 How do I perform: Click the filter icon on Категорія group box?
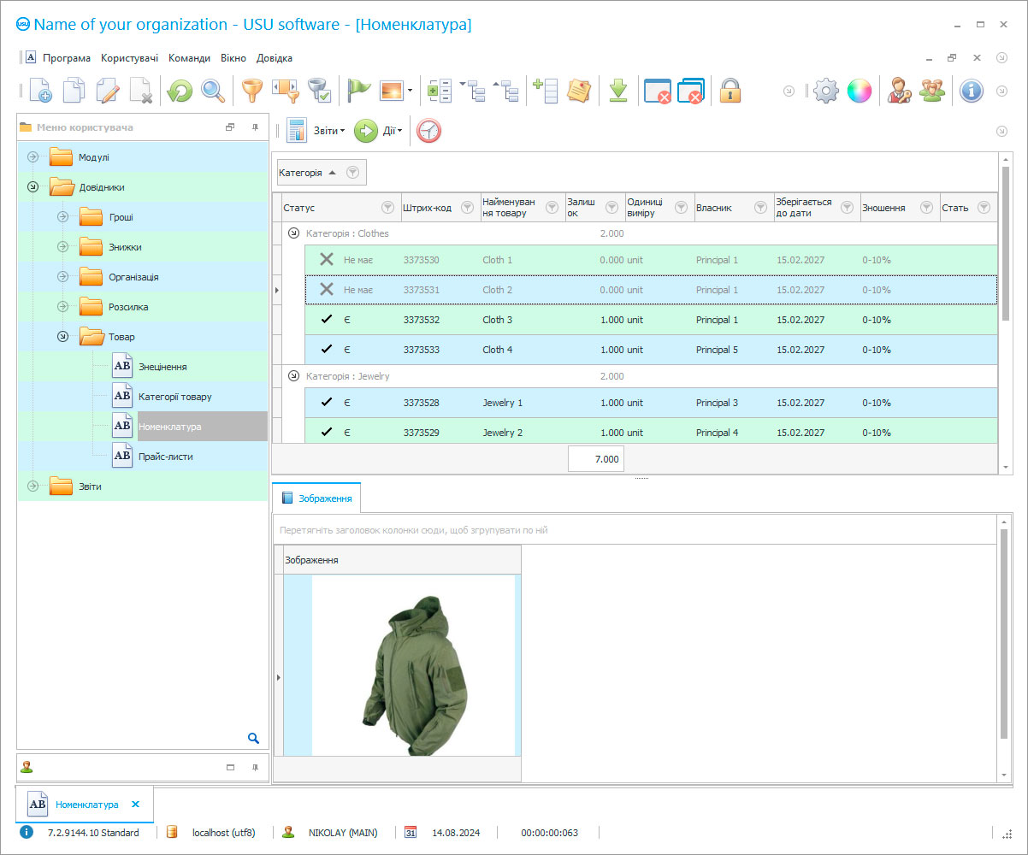352,173
